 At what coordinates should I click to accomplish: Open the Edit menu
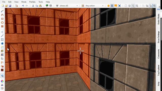tap(10, 2)
